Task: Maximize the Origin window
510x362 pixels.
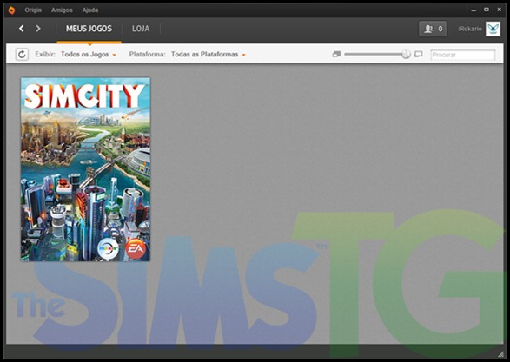Action: click(487, 10)
